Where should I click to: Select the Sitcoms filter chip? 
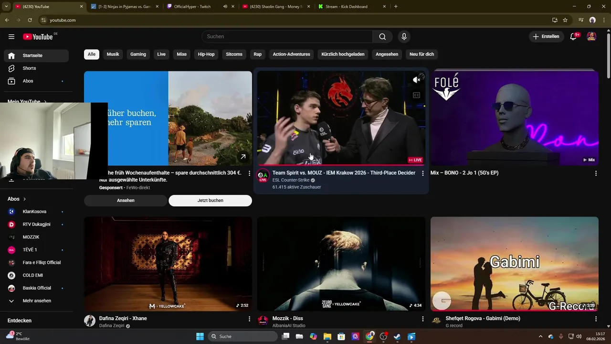pyautogui.click(x=234, y=54)
